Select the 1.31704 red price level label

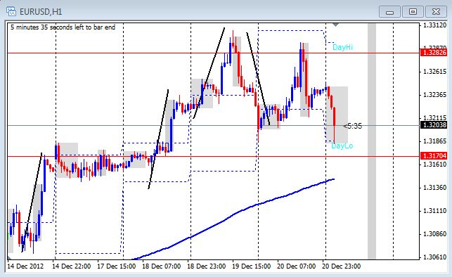(x=434, y=156)
